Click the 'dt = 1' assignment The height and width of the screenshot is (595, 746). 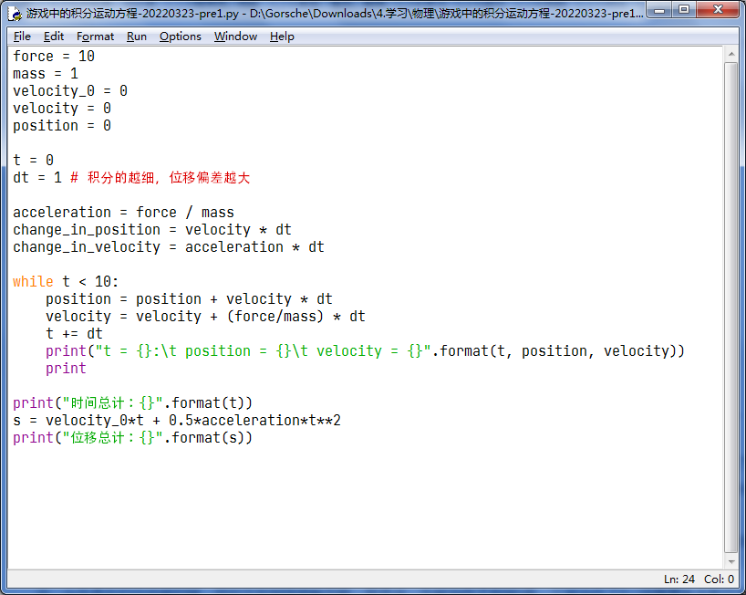(37, 178)
